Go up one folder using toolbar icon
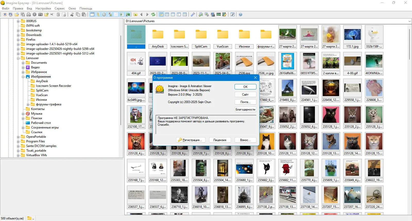Image resolution: width=412 pixels, height=221 pixels. (135, 15)
